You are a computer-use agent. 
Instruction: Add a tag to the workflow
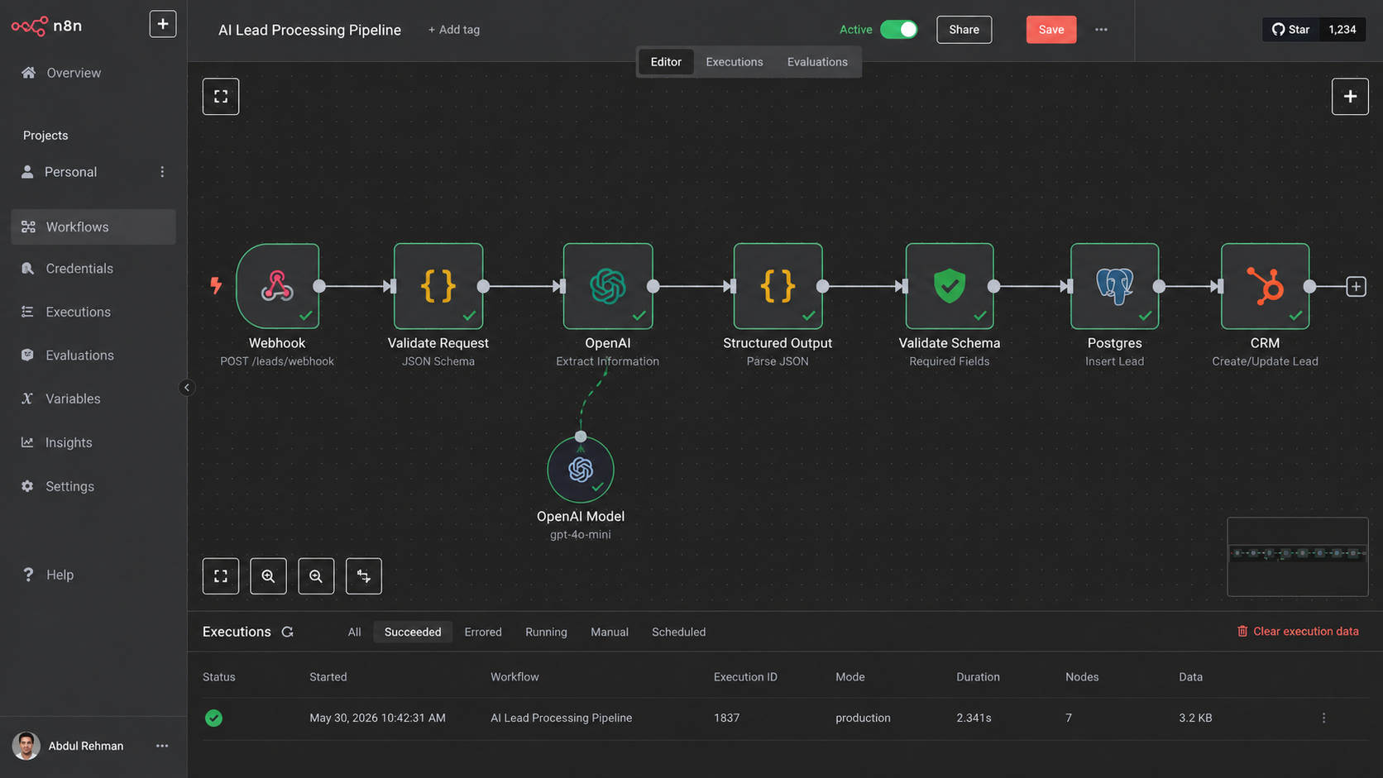[x=454, y=30]
